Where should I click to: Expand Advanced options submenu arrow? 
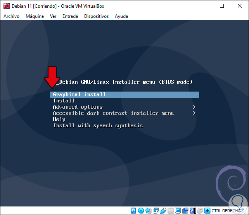pyautogui.click(x=194, y=107)
